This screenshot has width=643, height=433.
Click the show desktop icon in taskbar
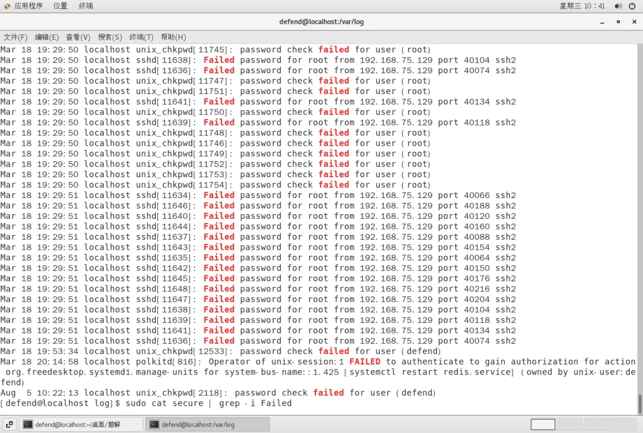pyautogui.click(x=10, y=425)
